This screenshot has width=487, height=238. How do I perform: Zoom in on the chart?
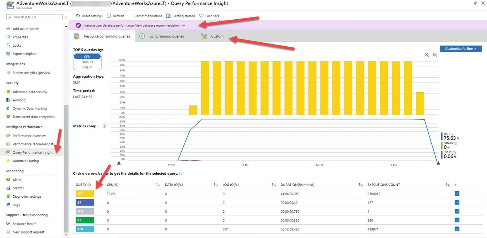pyautogui.click(x=426, y=55)
